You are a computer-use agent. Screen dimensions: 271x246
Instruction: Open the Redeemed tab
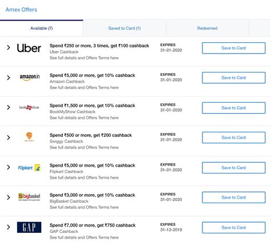[x=207, y=28]
